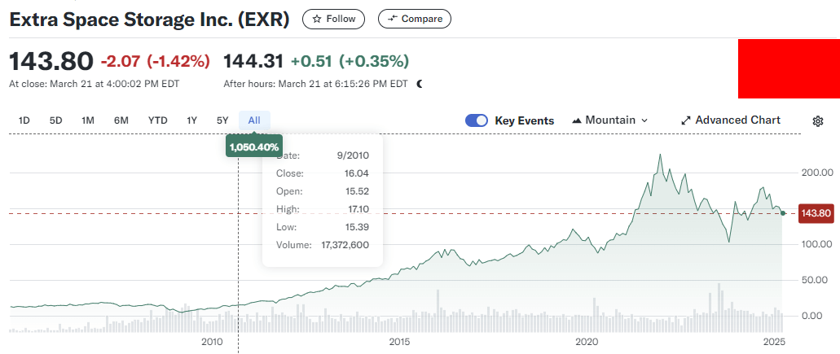
Task: Click the +0.51 (+0.35%) after-hours change
Action: [x=350, y=62]
